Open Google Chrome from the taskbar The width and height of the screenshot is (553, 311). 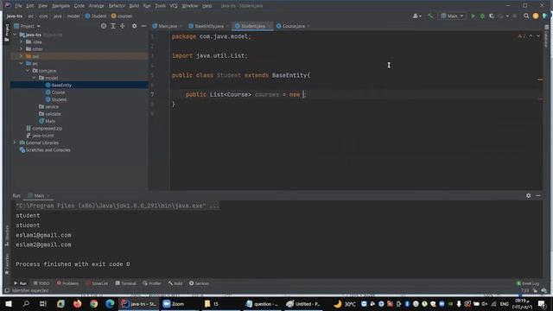pos(93,303)
